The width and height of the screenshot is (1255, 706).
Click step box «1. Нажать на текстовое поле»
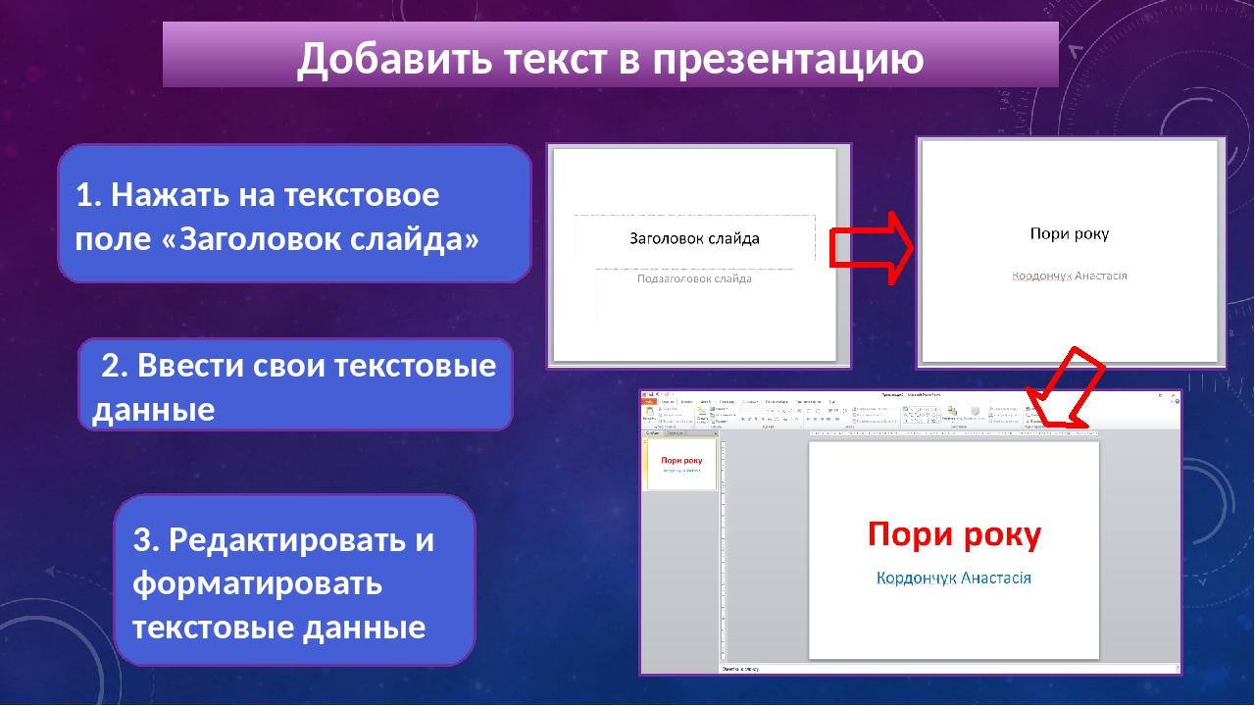click(x=294, y=215)
